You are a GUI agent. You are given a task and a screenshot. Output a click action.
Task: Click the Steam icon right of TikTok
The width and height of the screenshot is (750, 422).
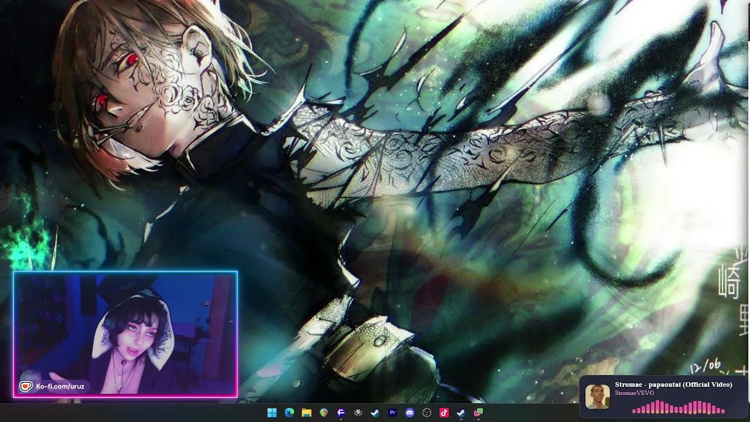pyautogui.click(x=461, y=413)
